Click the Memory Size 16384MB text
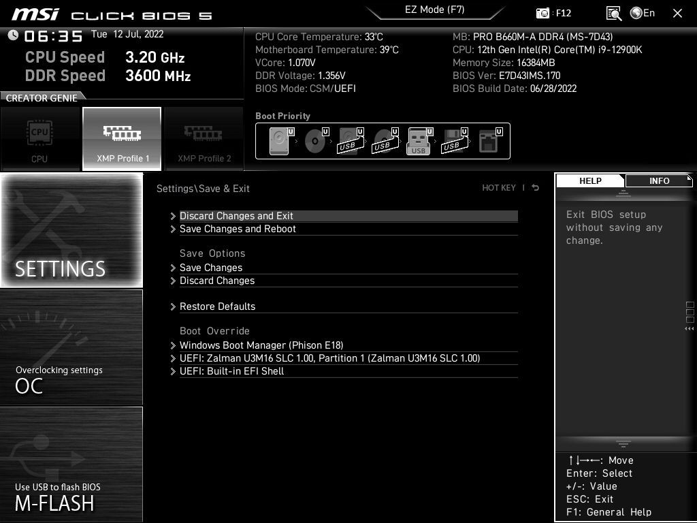The width and height of the screenshot is (697, 523). click(x=504, y=63)
